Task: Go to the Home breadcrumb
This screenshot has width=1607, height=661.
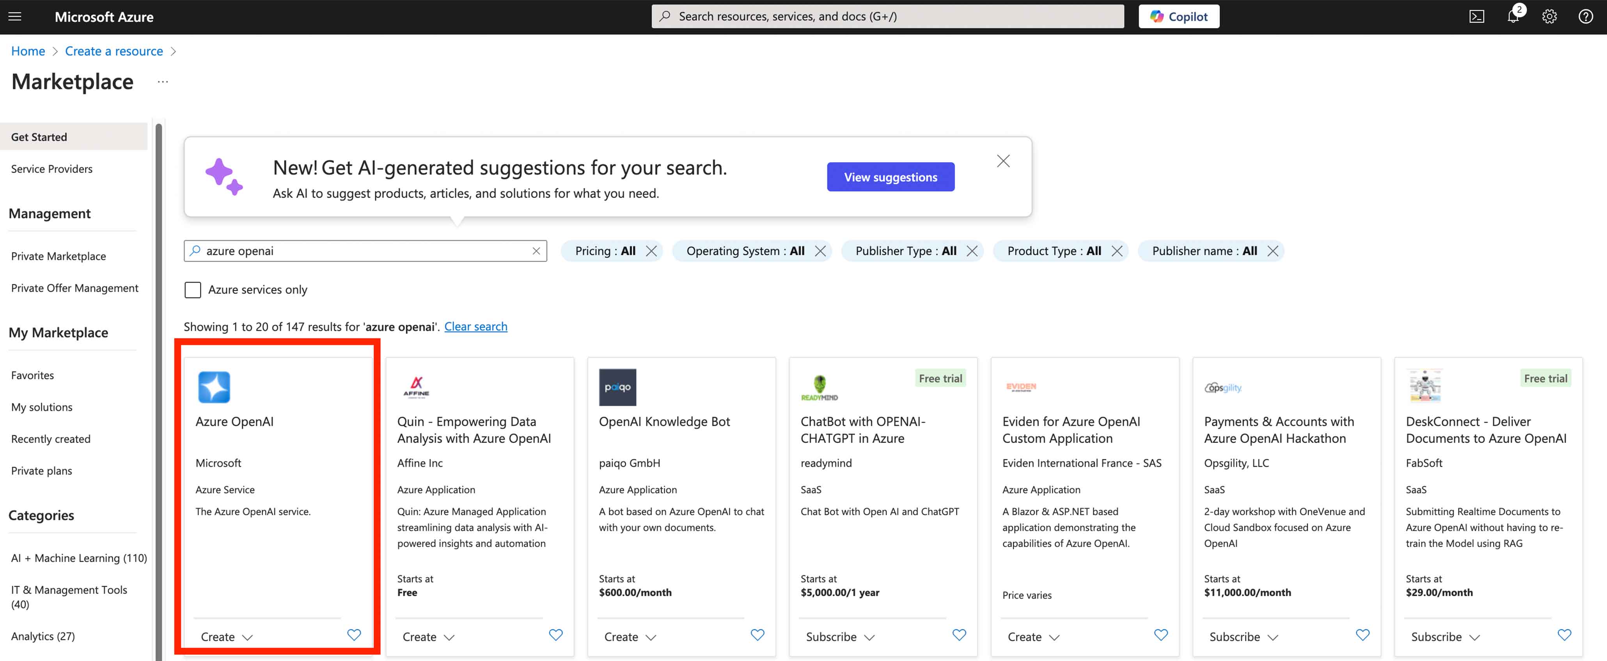Action: 28,51
